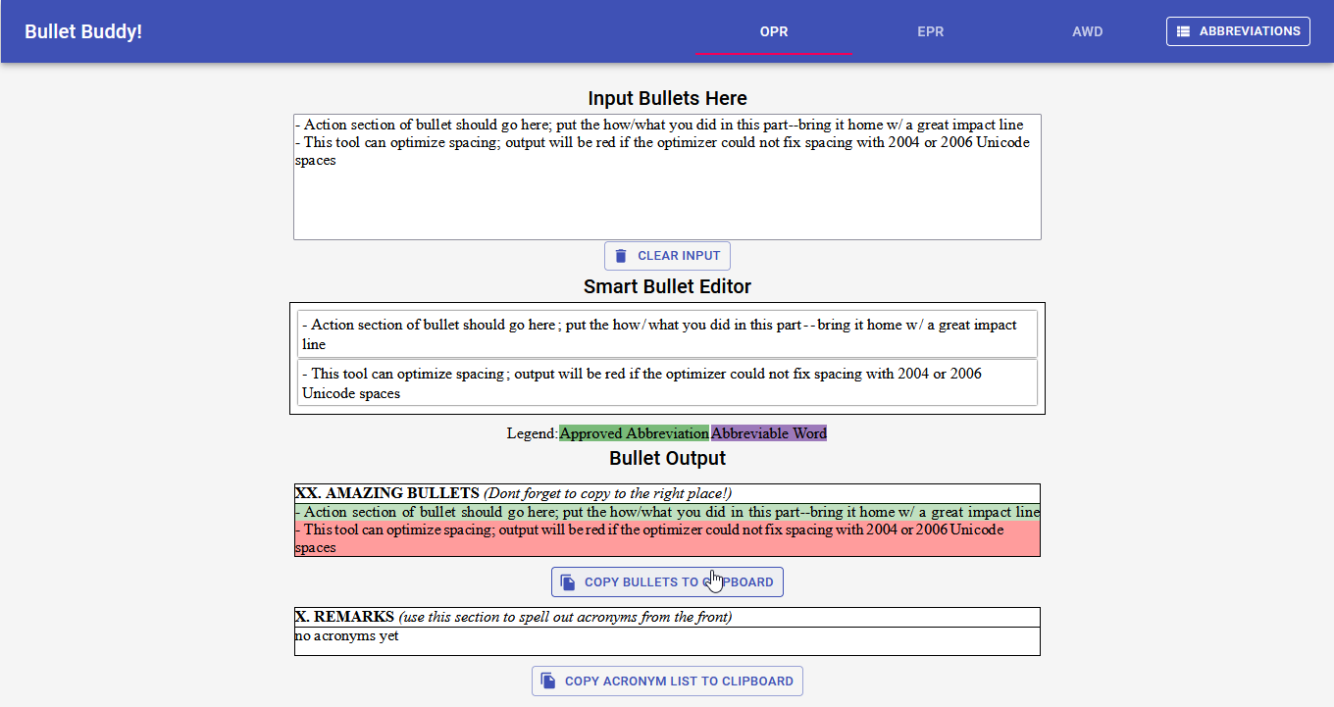Click the copy icon on Copy Acronym List button
Image resolution: width=1334 pixels, height=707 pixels.
click(x=547, y=681)
